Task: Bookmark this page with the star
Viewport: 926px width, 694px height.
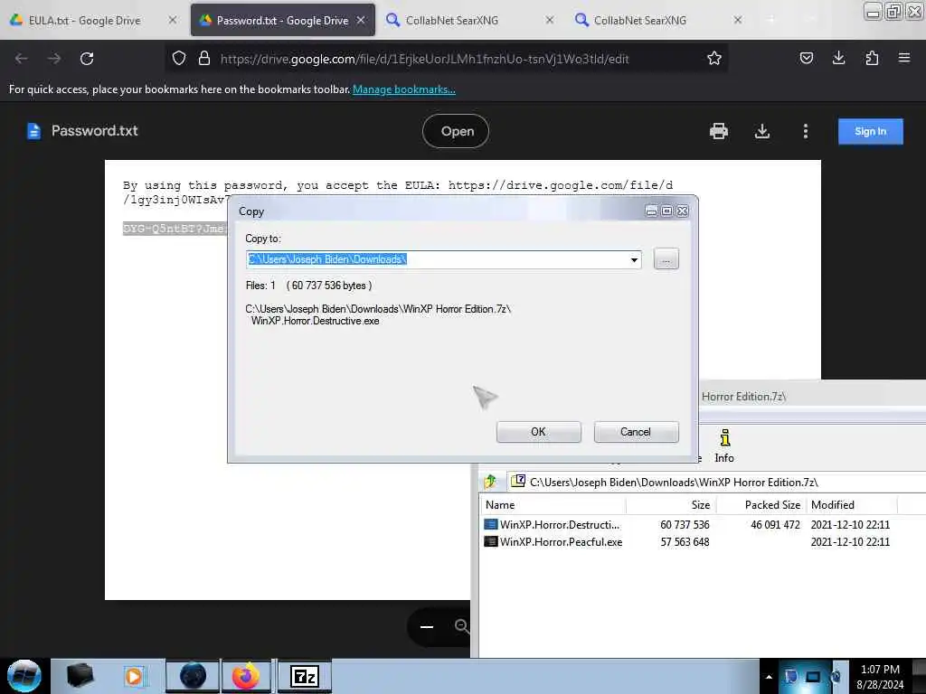Action: [x=714, y=59]
